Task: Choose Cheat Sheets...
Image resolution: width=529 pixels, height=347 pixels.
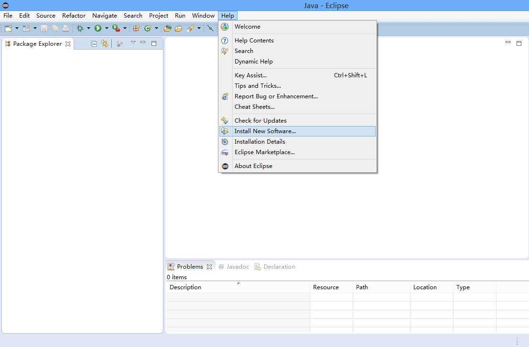Action: 298,106
